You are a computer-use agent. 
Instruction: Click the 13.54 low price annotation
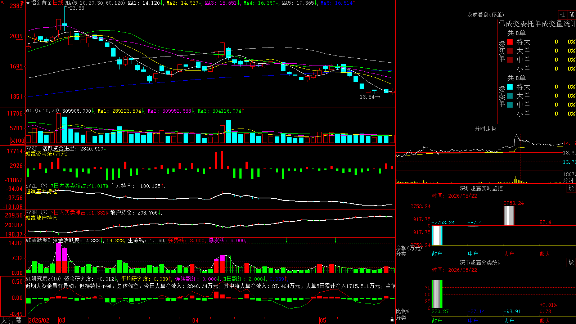point(367,97)
